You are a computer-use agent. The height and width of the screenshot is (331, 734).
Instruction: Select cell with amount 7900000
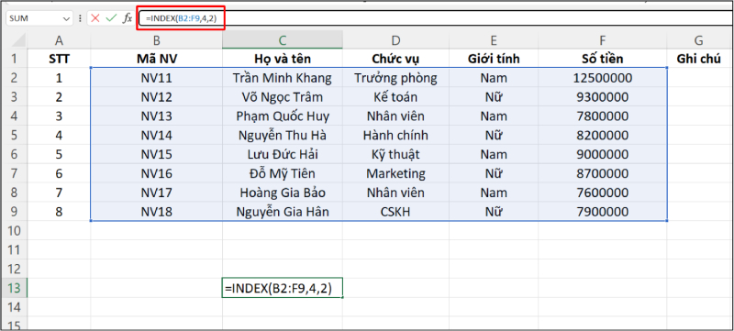coord(603,212)
